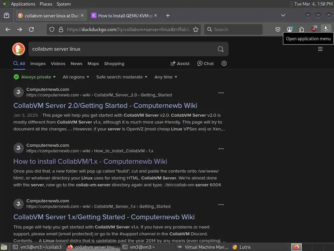Open more options for CollabVM Server 2.0 result

tap(221, 93)
